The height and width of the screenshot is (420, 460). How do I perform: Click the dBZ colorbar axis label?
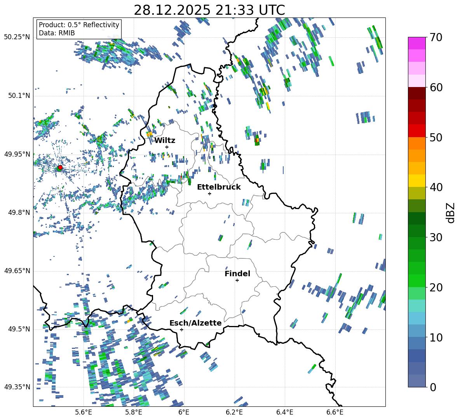pos(451,213)
